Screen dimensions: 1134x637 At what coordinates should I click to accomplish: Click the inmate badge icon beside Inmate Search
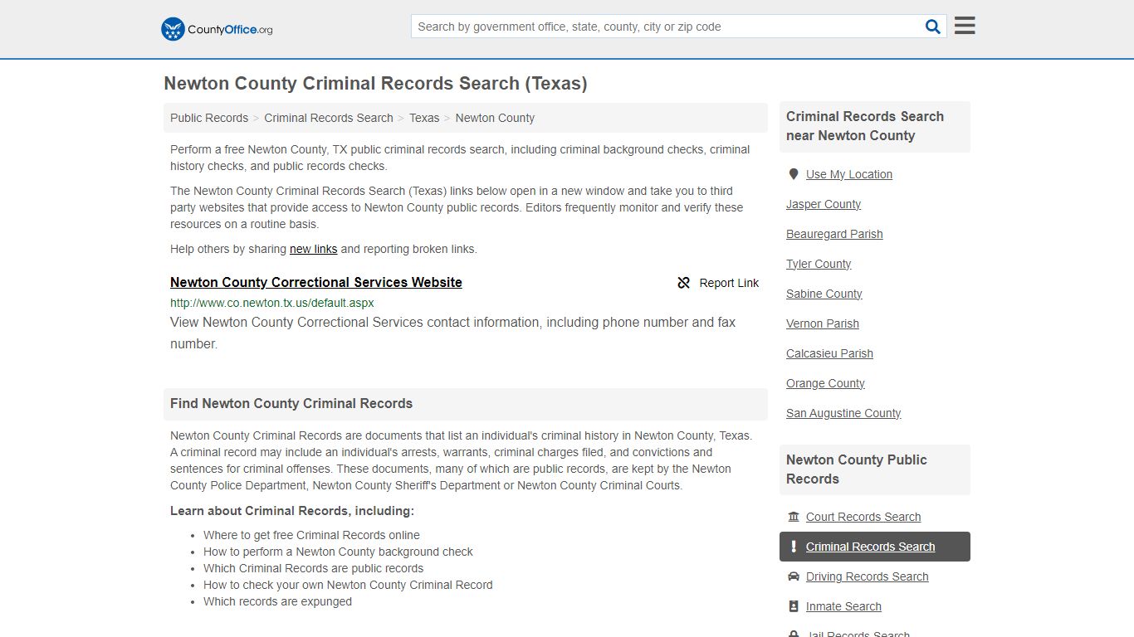coord(794,606)
